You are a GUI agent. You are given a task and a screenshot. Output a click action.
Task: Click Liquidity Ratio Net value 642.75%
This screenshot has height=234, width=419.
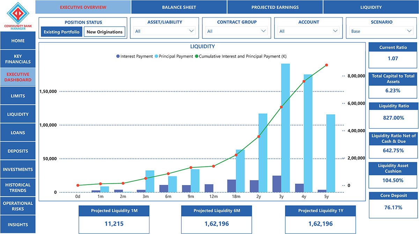pos(393,150)
